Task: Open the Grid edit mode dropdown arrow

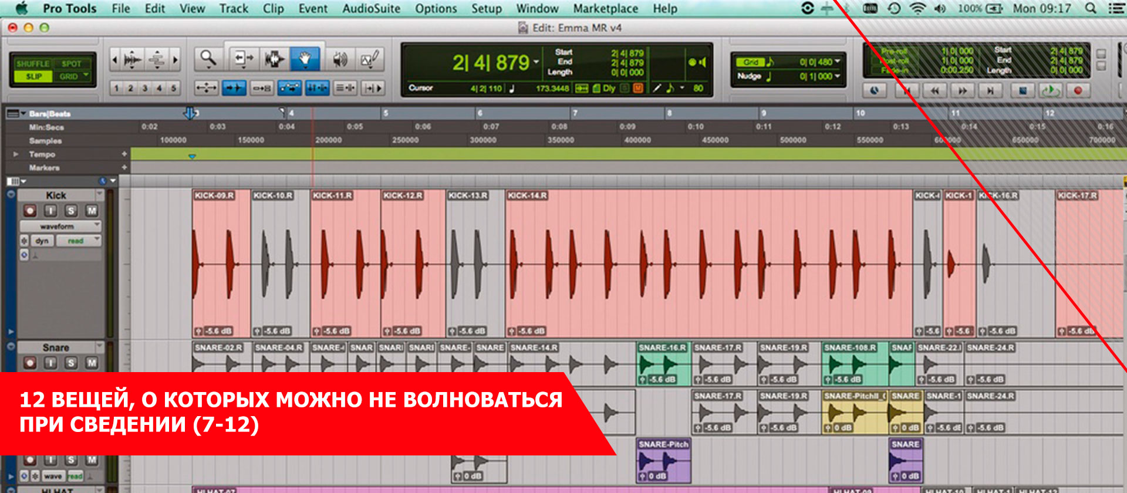Action: [86, 75]
